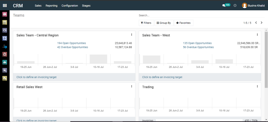268x122 pixels.
Task: Open the apps grid menu
Action: [x=5, y=5]
